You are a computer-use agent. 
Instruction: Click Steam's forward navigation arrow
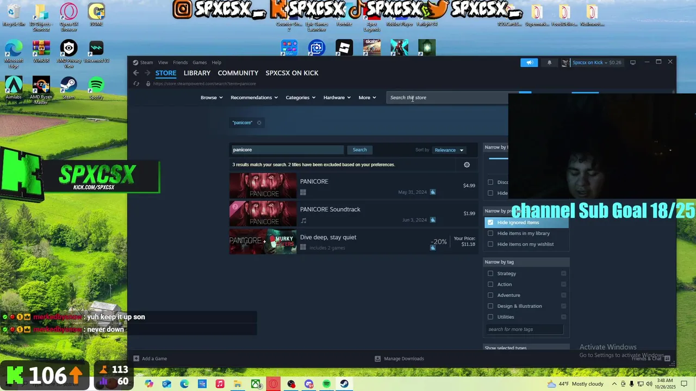147,73
